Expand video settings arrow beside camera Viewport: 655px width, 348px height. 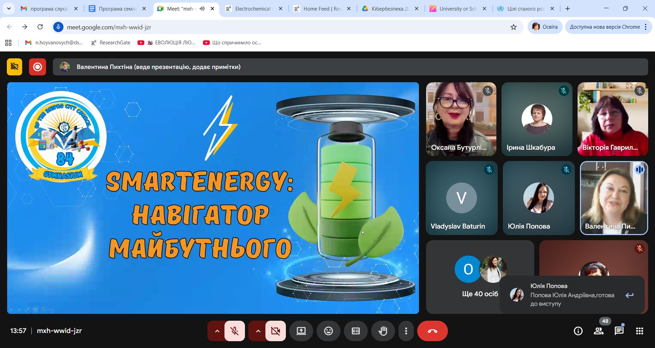click(x=258, y=331)
